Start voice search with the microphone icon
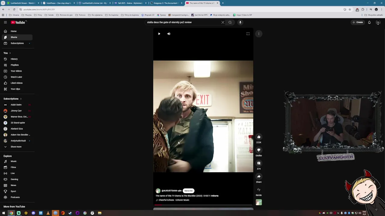The image size is (385, 216). (240, 22)
